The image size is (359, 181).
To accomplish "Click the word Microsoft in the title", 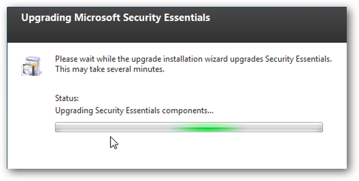I will pos(97,18).
